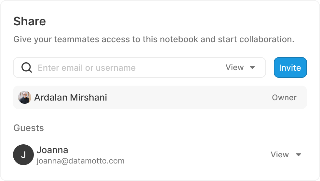Viewport: 320px width, 181px height.
Task: Click the joanna@datamotto.com email address
Action: coord(80,161)
